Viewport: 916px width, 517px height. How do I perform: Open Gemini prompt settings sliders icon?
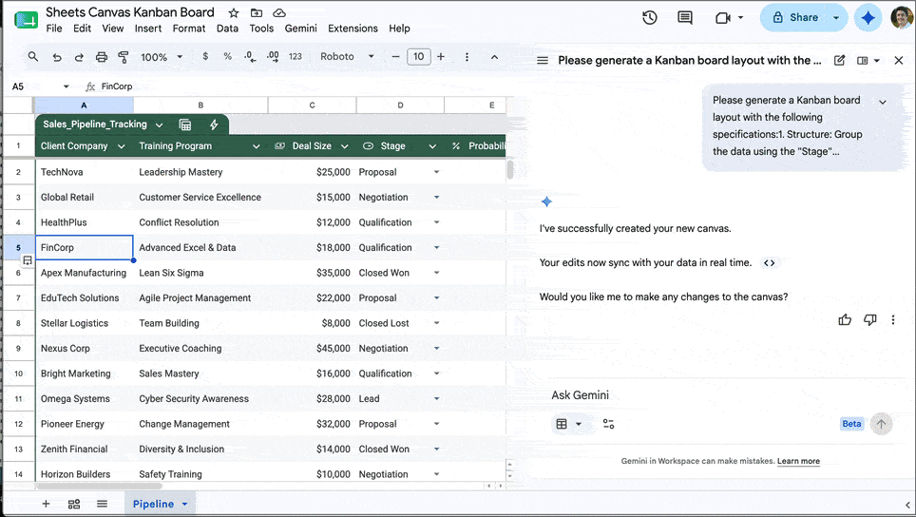coord(608,424)
